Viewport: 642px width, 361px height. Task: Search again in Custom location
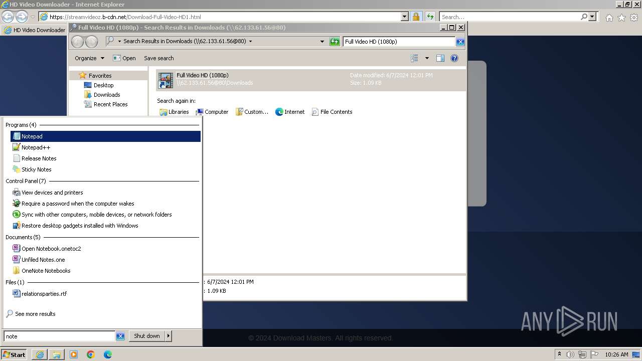click(252, 112)
